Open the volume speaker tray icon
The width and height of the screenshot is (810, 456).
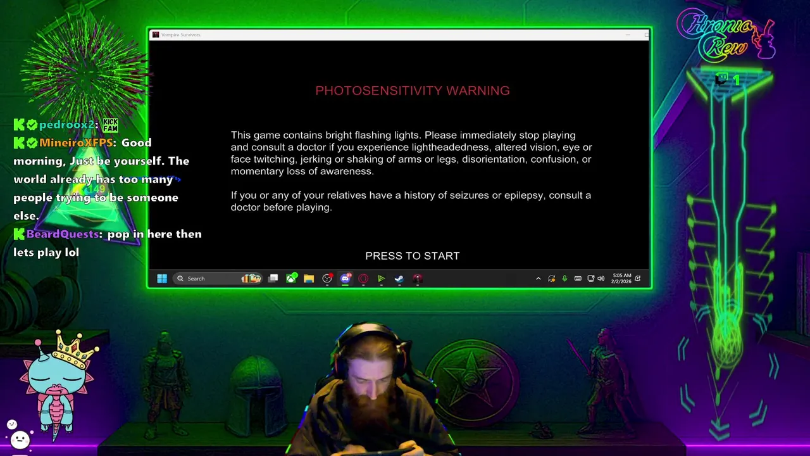[601, 279]
